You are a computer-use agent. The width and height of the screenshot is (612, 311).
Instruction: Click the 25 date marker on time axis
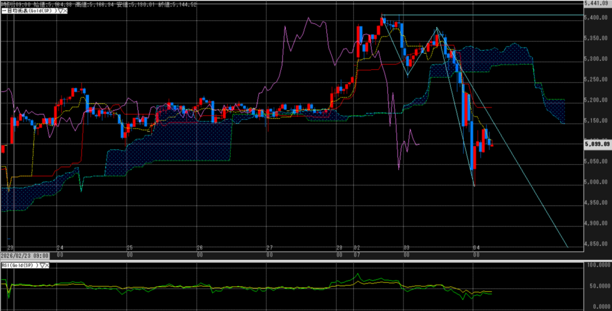coord(130,247)
